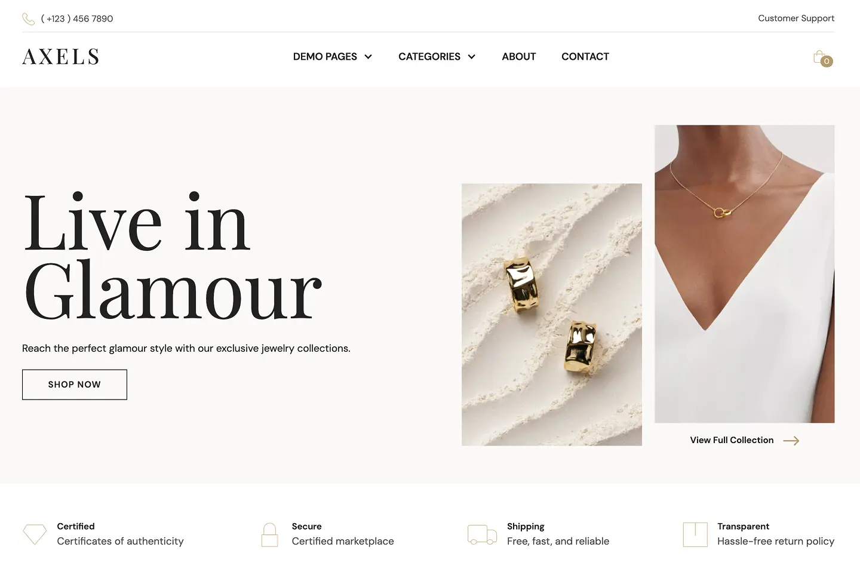Click the phone handset icon
This screenshot has height=587, width=860.
coord(28,19)
